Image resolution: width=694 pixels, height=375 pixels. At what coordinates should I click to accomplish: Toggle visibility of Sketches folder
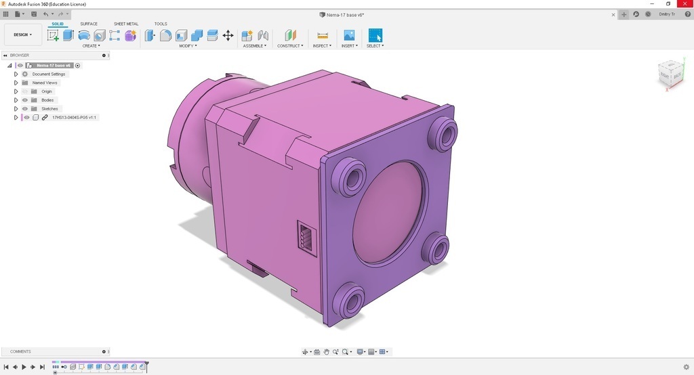coord(25,109)
